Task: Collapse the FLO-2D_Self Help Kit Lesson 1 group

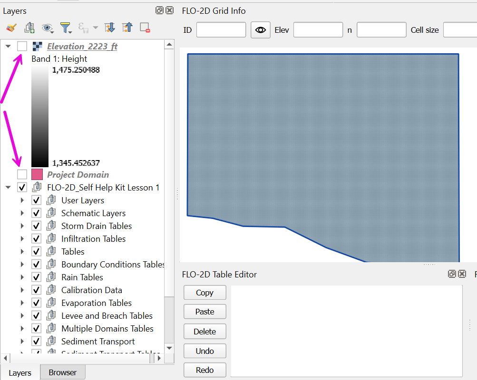Action: coord(8,188)
